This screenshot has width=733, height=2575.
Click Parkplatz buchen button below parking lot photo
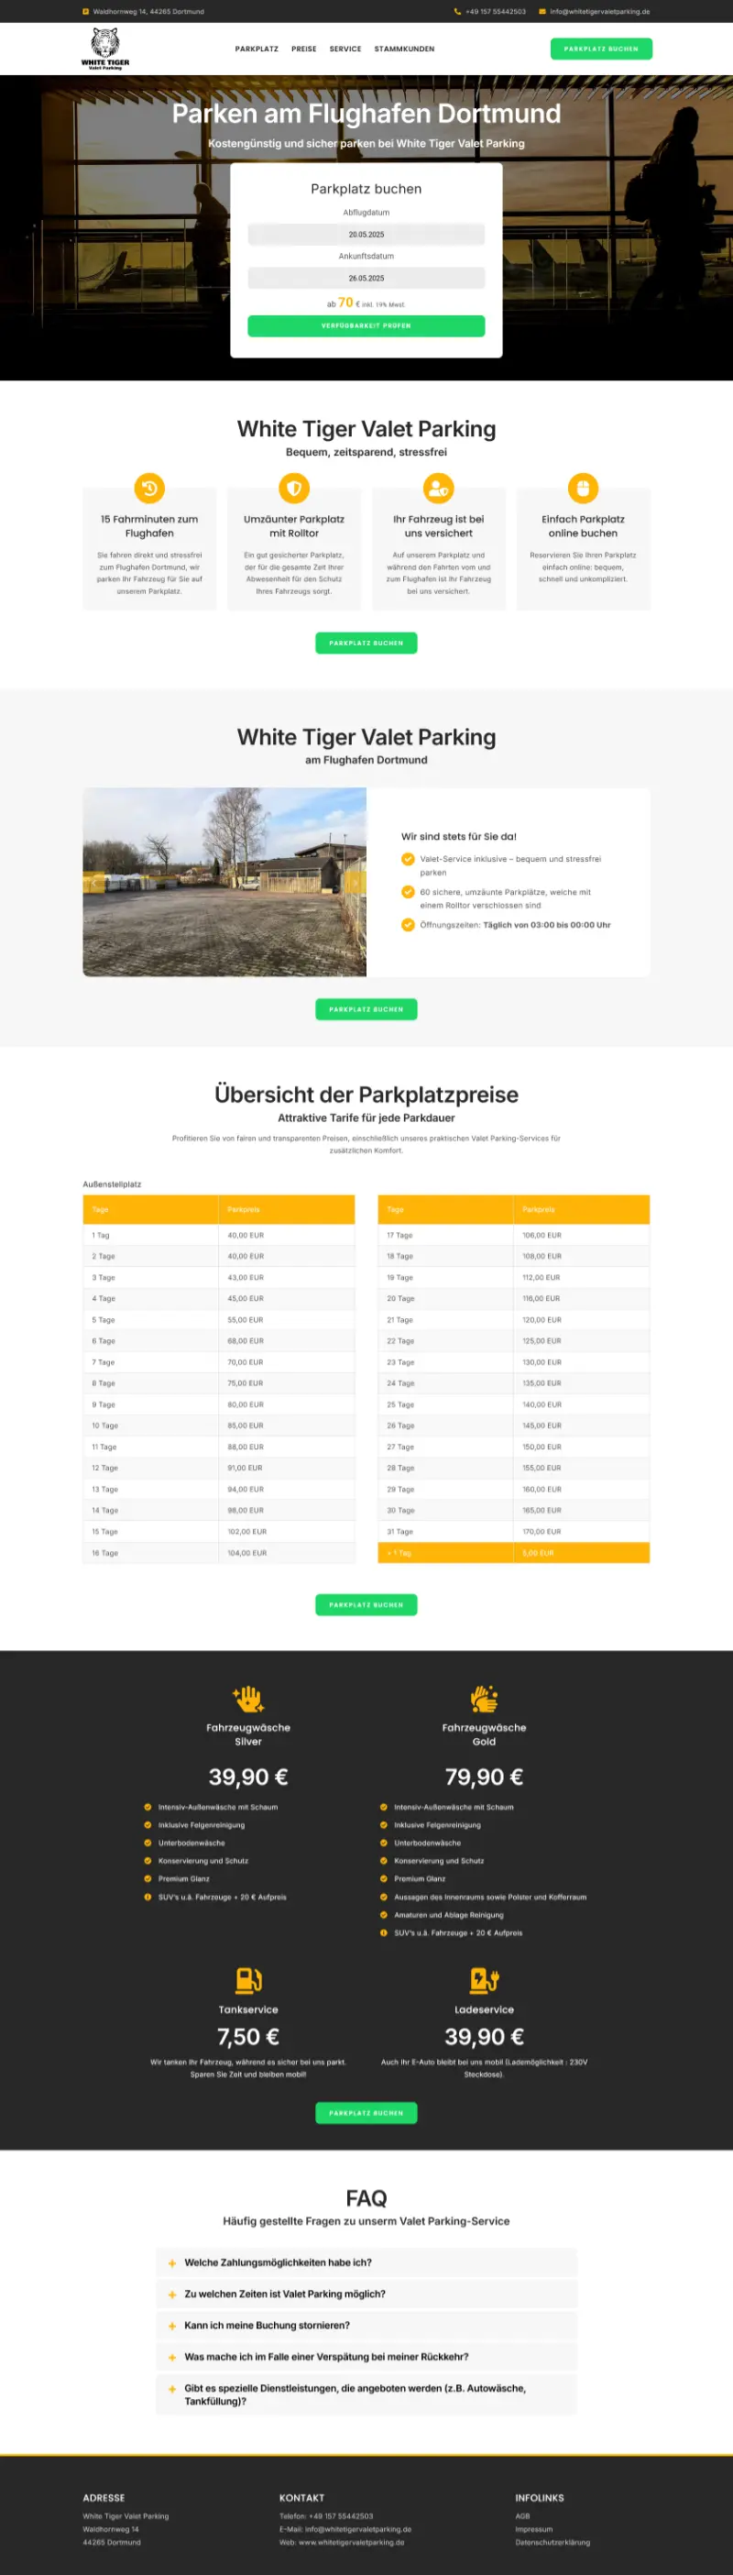366,1009
